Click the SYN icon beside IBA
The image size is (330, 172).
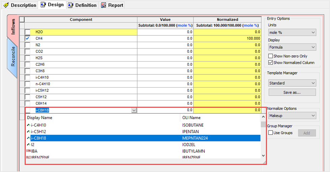pyautogui.click(x=28, y=151)
